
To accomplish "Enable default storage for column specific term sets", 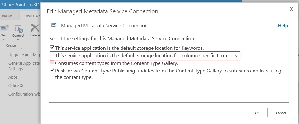I will (52, 55).
